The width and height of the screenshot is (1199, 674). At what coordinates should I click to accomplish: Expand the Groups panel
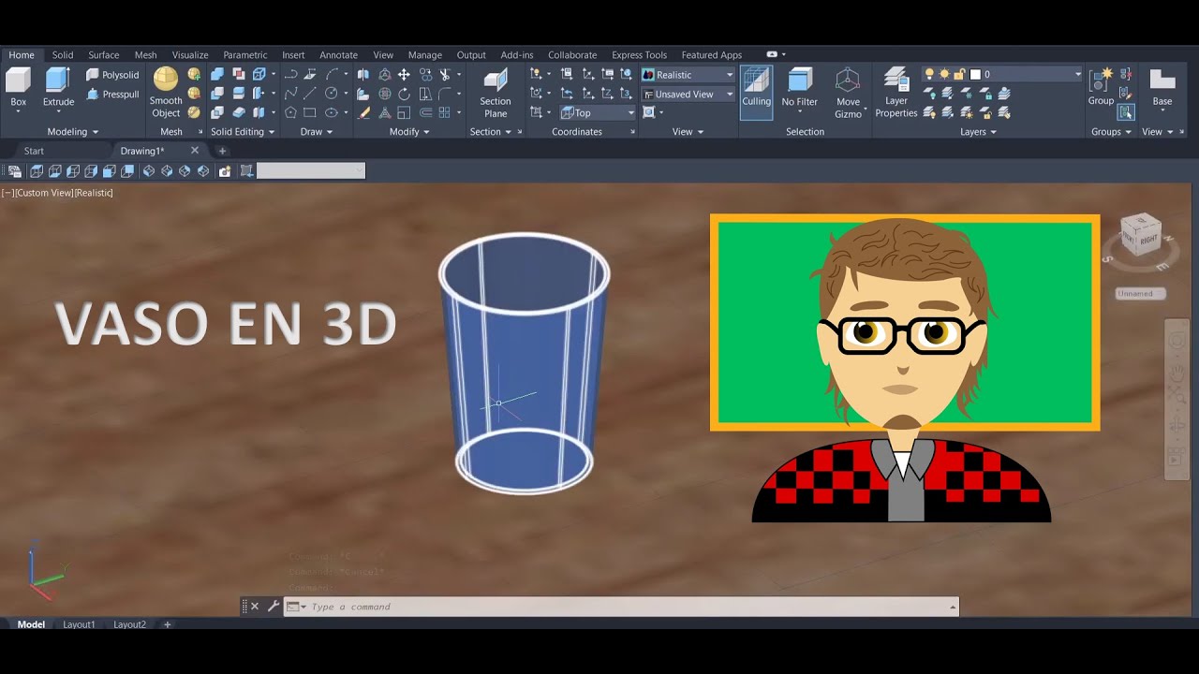[x=1111, y=132]
